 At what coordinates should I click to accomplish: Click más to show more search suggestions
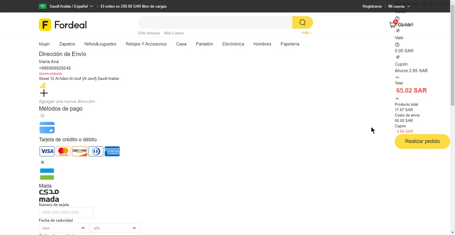[x=307, y=33]
